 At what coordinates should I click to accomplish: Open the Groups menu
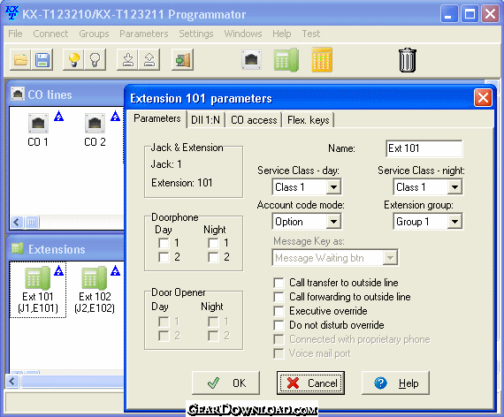point(94,34)
